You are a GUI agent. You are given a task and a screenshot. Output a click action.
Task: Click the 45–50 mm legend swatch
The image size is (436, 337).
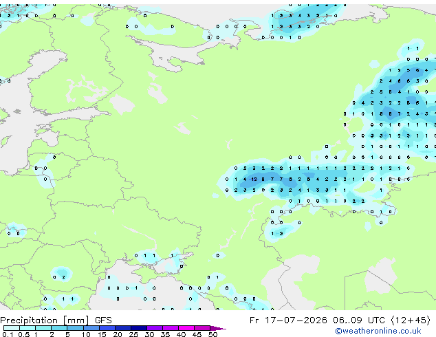click(202, 328)
